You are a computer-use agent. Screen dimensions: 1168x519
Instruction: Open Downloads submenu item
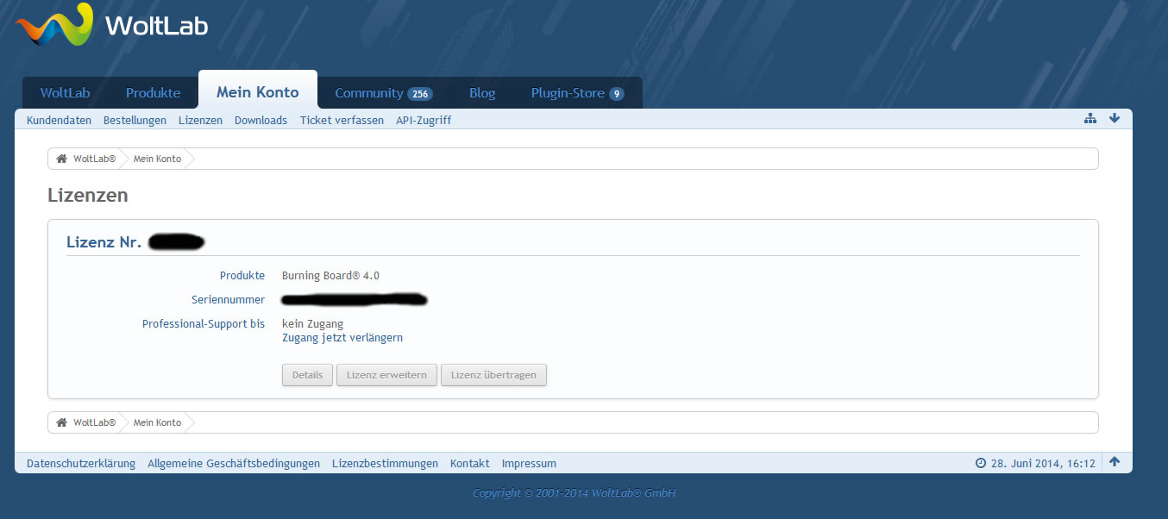[x=261, y=121]
